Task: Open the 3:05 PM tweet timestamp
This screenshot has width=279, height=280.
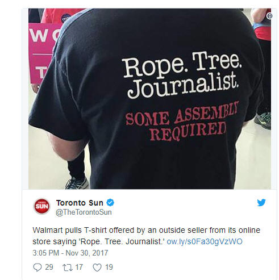Action: pos(46,253)
